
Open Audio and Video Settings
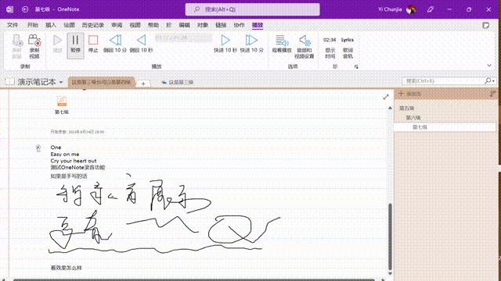(305, 47)
